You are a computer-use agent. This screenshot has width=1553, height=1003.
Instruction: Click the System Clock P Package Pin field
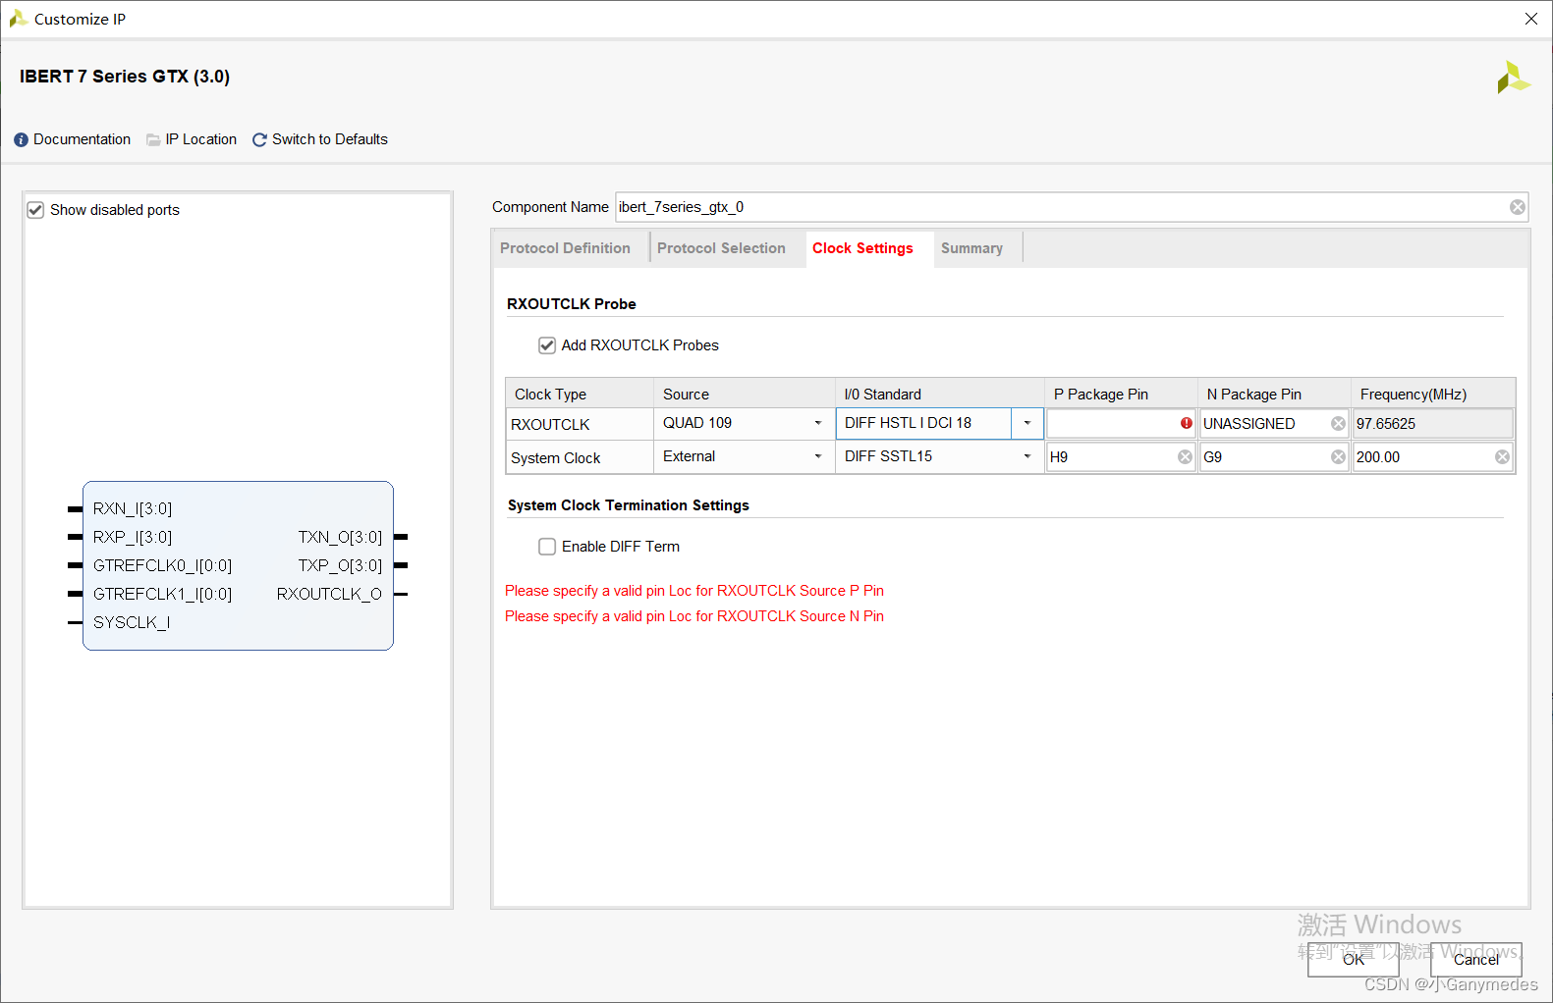pyautogui.click(x=1120, y=457)
